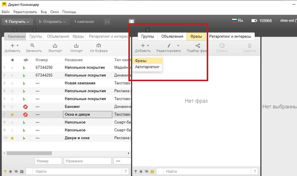This screenshot has width=297, height=176.
Task: Click the Экспорт upload icon
Action: 55,46
